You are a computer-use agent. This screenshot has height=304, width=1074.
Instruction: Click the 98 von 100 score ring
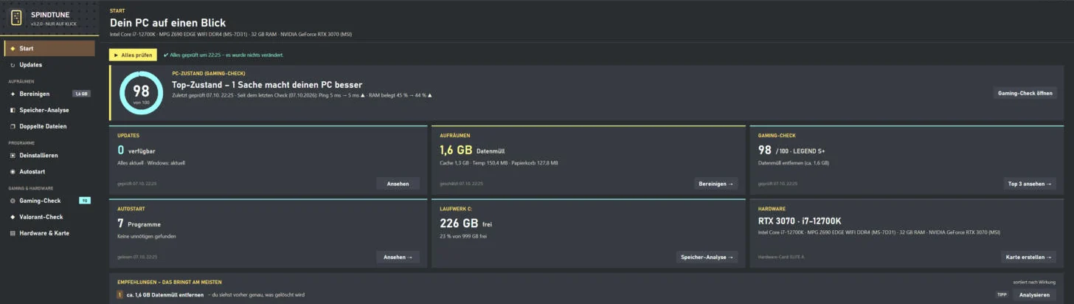pyautogui.click(x=141, y=93)
